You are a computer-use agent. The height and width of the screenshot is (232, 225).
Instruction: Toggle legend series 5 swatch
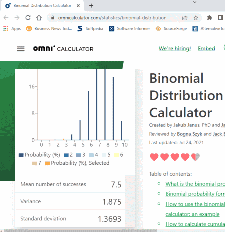(104, 155)
